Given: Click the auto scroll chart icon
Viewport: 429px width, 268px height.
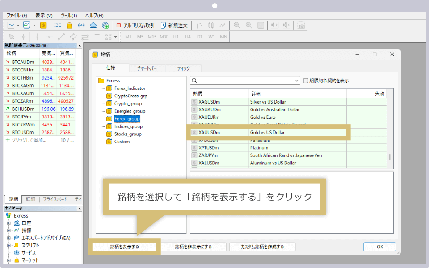Looking at the screenshot, I should 274,25.
